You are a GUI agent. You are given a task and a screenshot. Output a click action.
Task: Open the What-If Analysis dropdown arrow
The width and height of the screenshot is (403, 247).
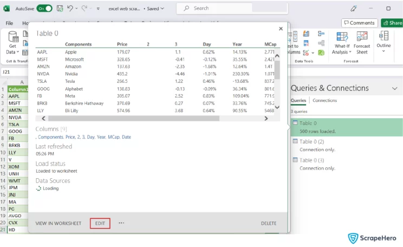coord(350,52)
